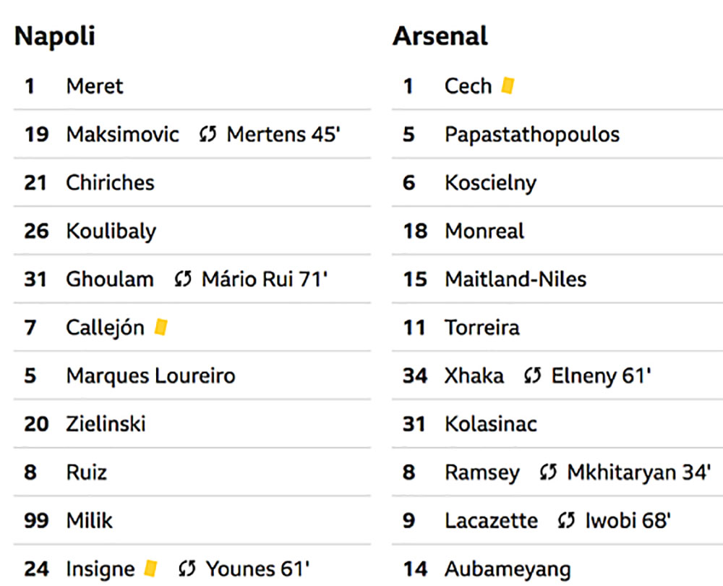Open player Aubameyang in Arsenal lineup
This screenshot has width=723, height=586.
pos(508,569)
